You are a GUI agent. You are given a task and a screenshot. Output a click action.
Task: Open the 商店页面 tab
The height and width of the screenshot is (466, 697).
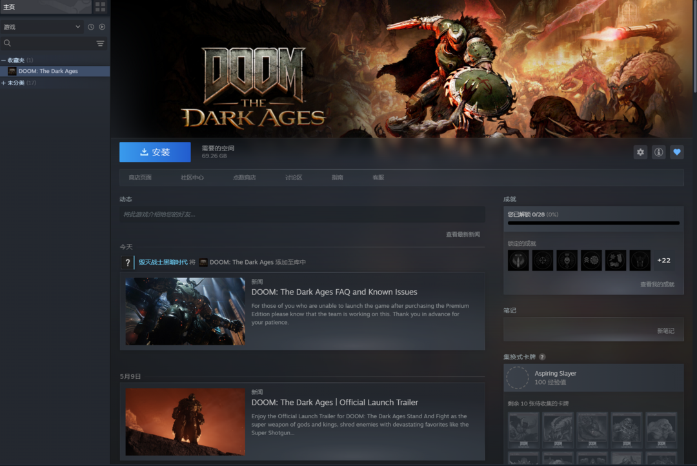tap(140, 177)
